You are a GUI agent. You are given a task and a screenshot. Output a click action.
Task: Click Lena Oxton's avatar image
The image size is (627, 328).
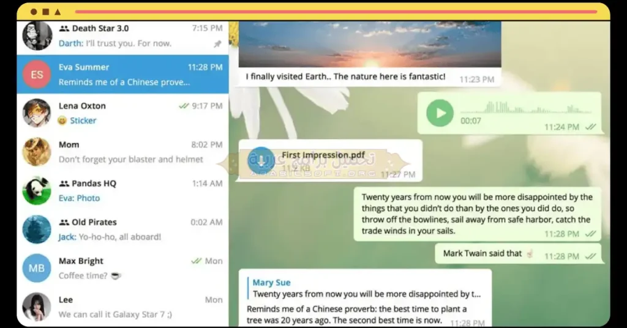click(37, 113)
